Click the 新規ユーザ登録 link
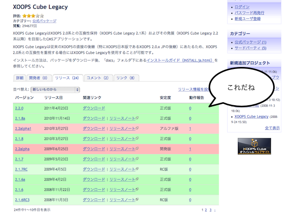This screenshot has width=303, height=212. pyautogui.click(x=247, y=19)
